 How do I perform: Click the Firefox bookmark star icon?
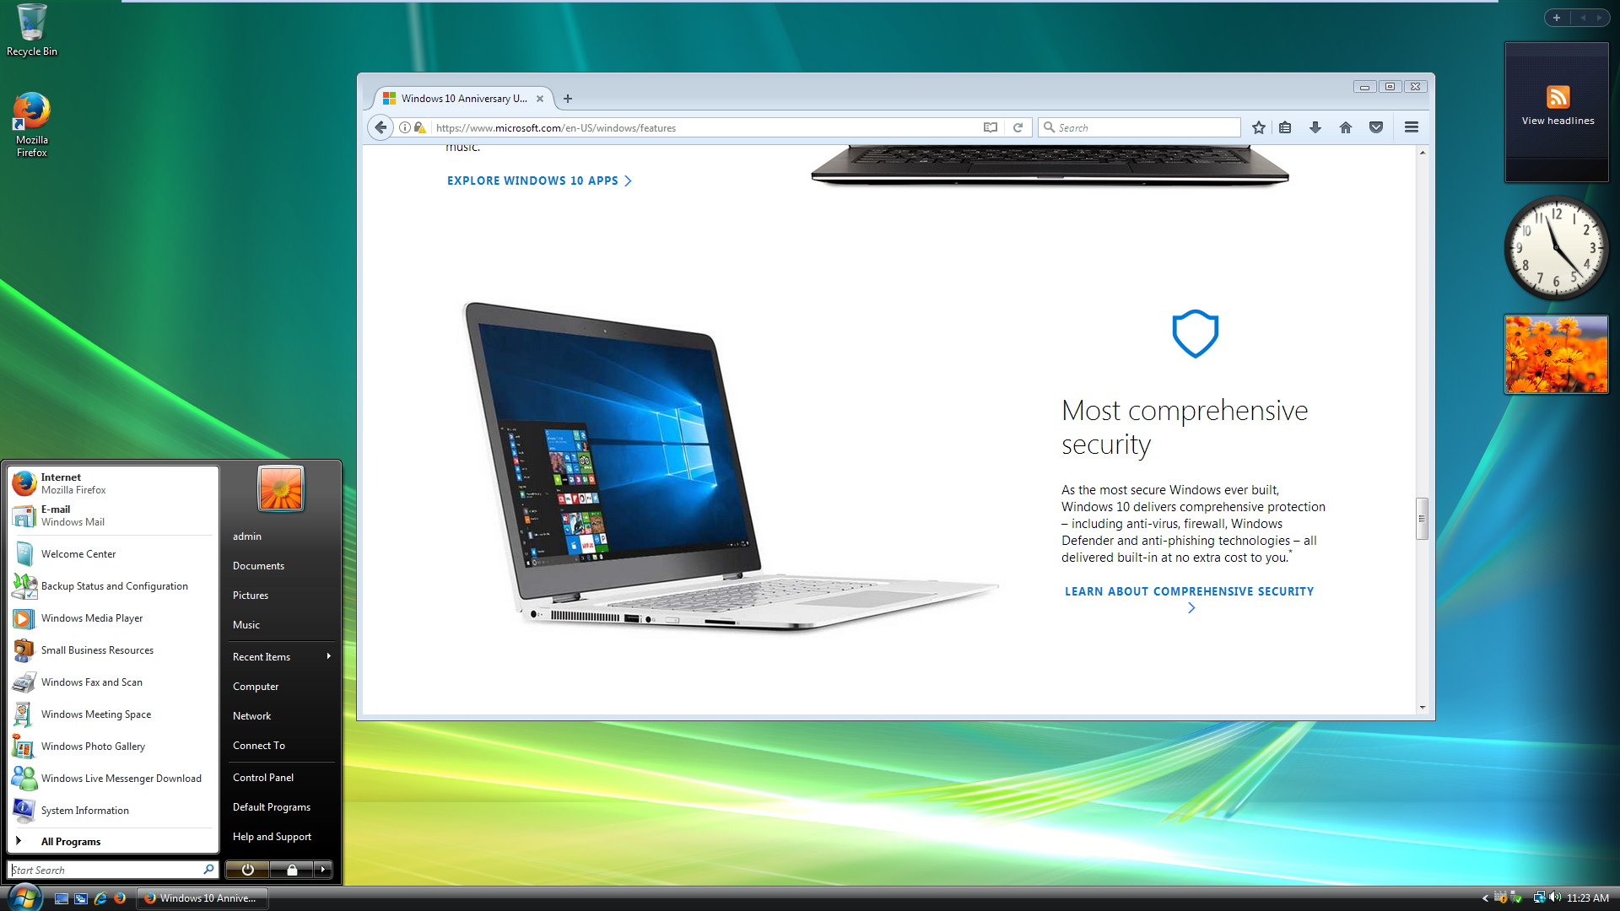tap(1258, 127)
